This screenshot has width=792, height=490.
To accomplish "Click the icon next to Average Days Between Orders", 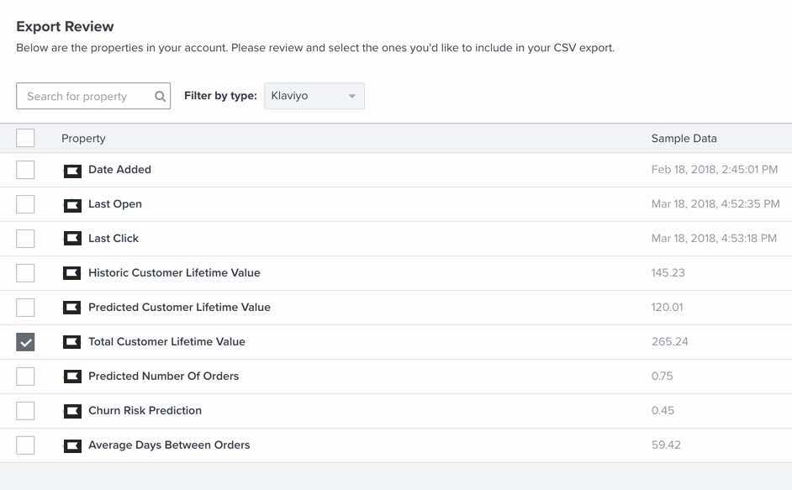I will (x=72, y=445).
